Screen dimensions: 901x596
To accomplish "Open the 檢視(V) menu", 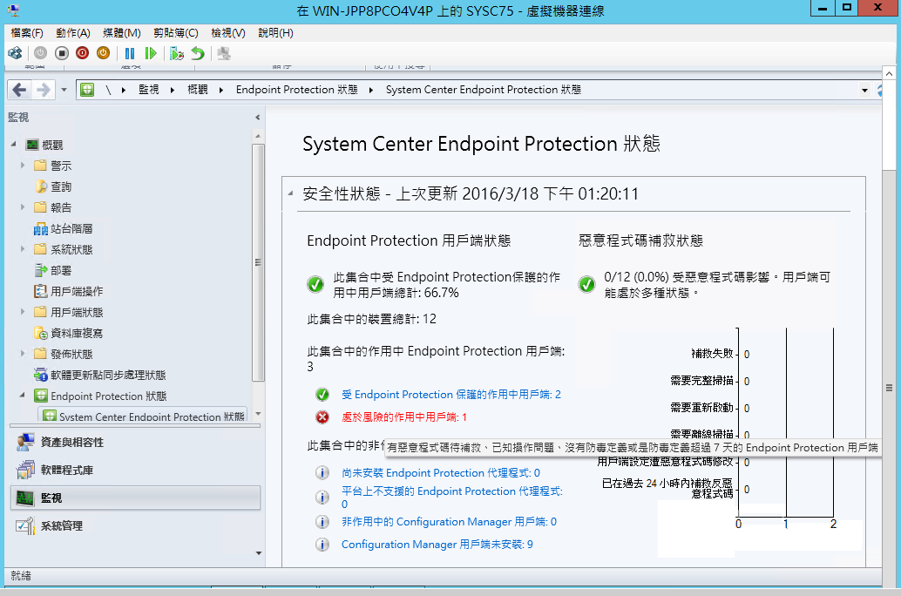I will click(x=228, y=33).
